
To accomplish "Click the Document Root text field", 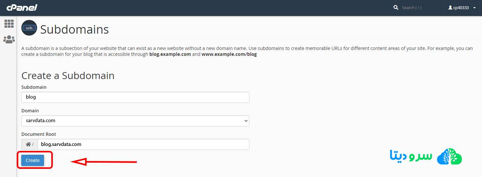I will pyautogui.click(x=143, y=144).
